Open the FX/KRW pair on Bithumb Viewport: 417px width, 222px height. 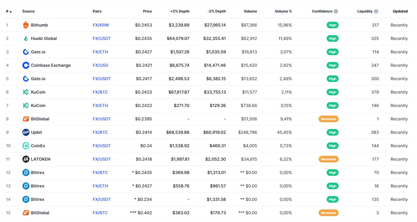[x=101, y=25]
